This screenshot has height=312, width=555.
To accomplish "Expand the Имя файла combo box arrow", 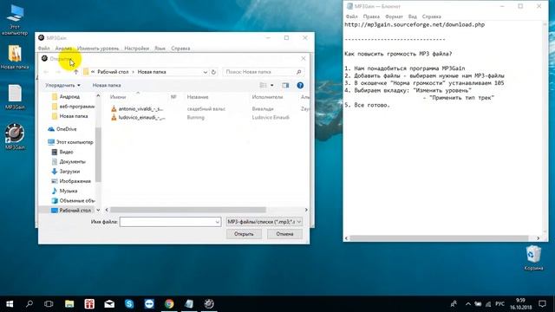I will [x=218, y=222].
